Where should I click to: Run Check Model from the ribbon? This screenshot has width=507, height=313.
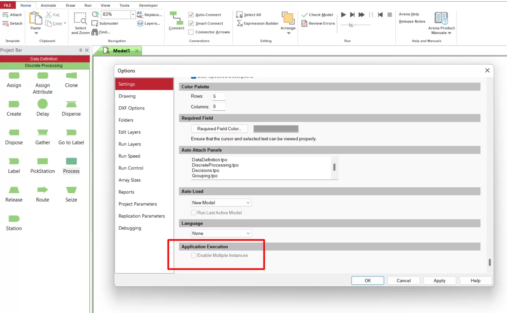(317, 15)
